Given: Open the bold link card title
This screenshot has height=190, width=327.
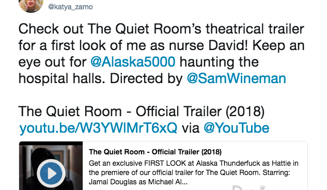Looking at the screenshot, I should tap(155, 152).
